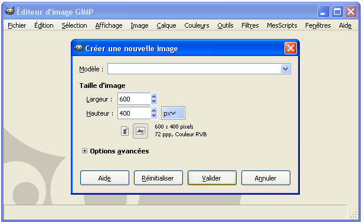
Task: Open the px unit dropdown
Action: [173, 113]
